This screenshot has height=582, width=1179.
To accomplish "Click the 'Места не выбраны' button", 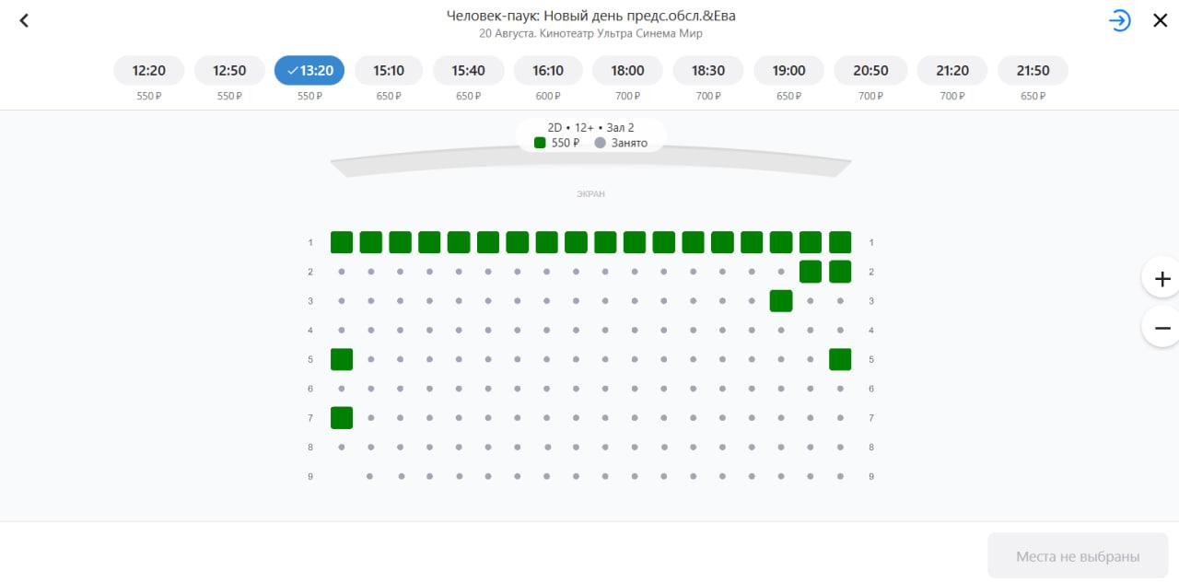I will [1078, 556].
